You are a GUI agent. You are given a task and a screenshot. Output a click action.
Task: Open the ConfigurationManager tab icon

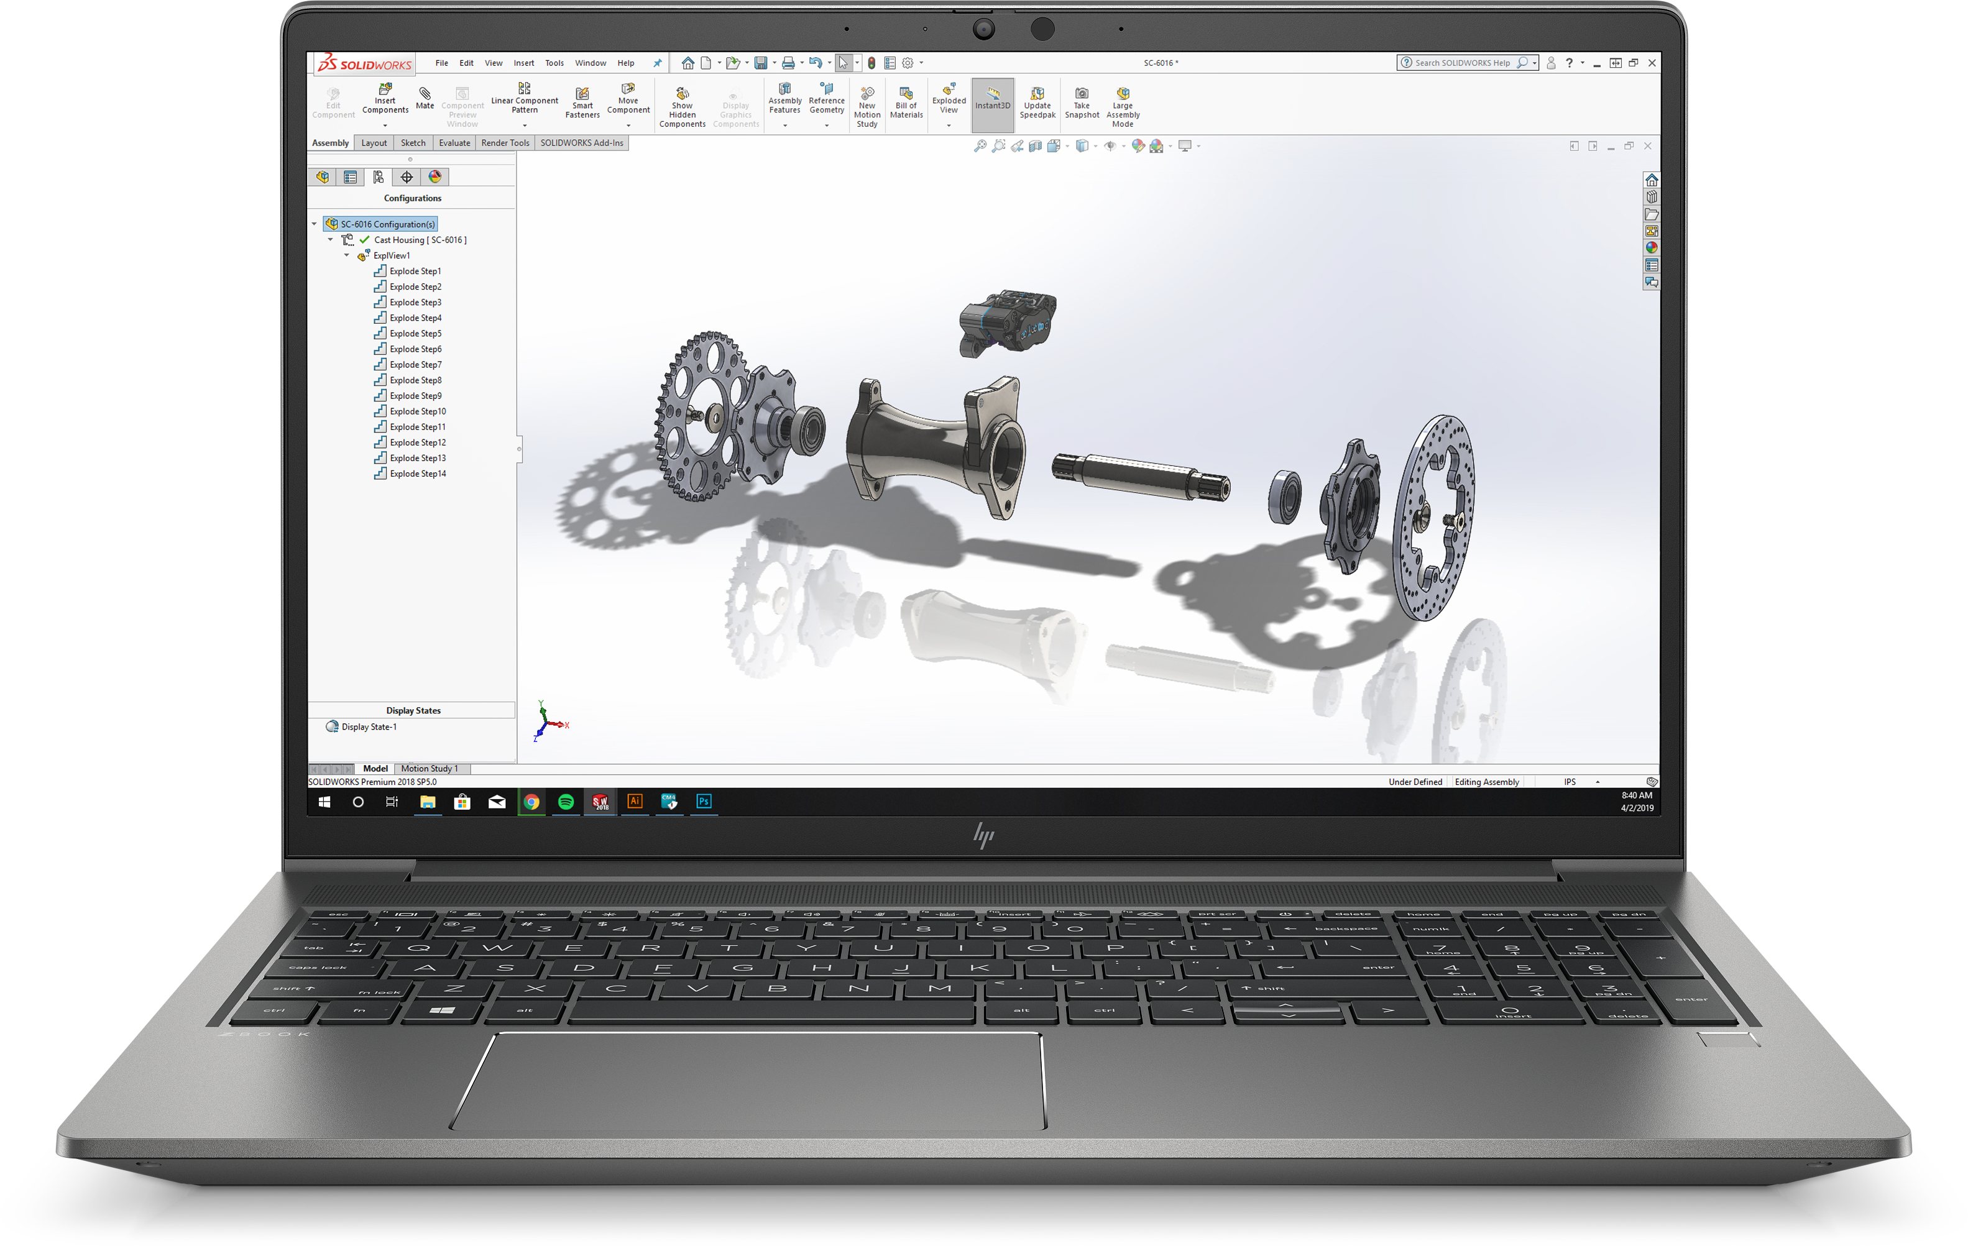coord(379,177)
